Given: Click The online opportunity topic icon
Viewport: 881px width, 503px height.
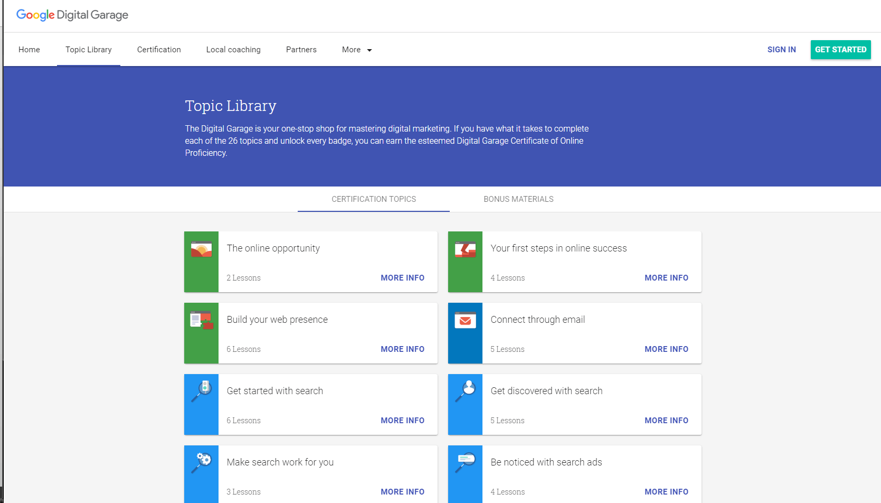Looking at the screenshot, I should [201, 249].
